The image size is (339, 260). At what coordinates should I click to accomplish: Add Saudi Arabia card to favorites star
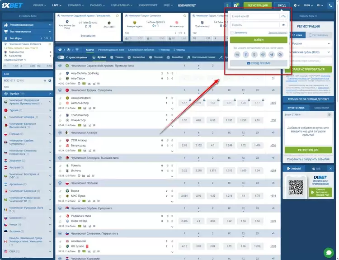pos(117,16)
